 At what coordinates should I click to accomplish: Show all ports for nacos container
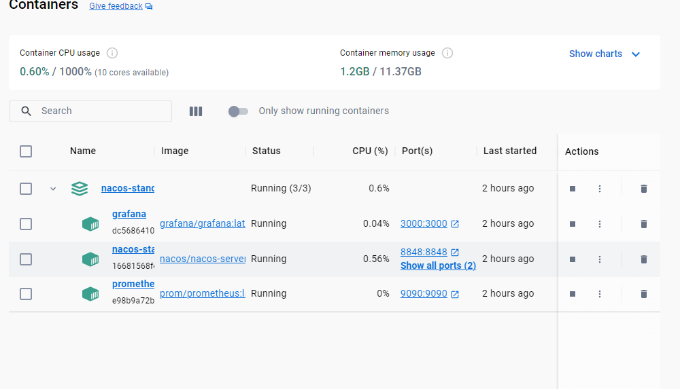click(438, 265)
